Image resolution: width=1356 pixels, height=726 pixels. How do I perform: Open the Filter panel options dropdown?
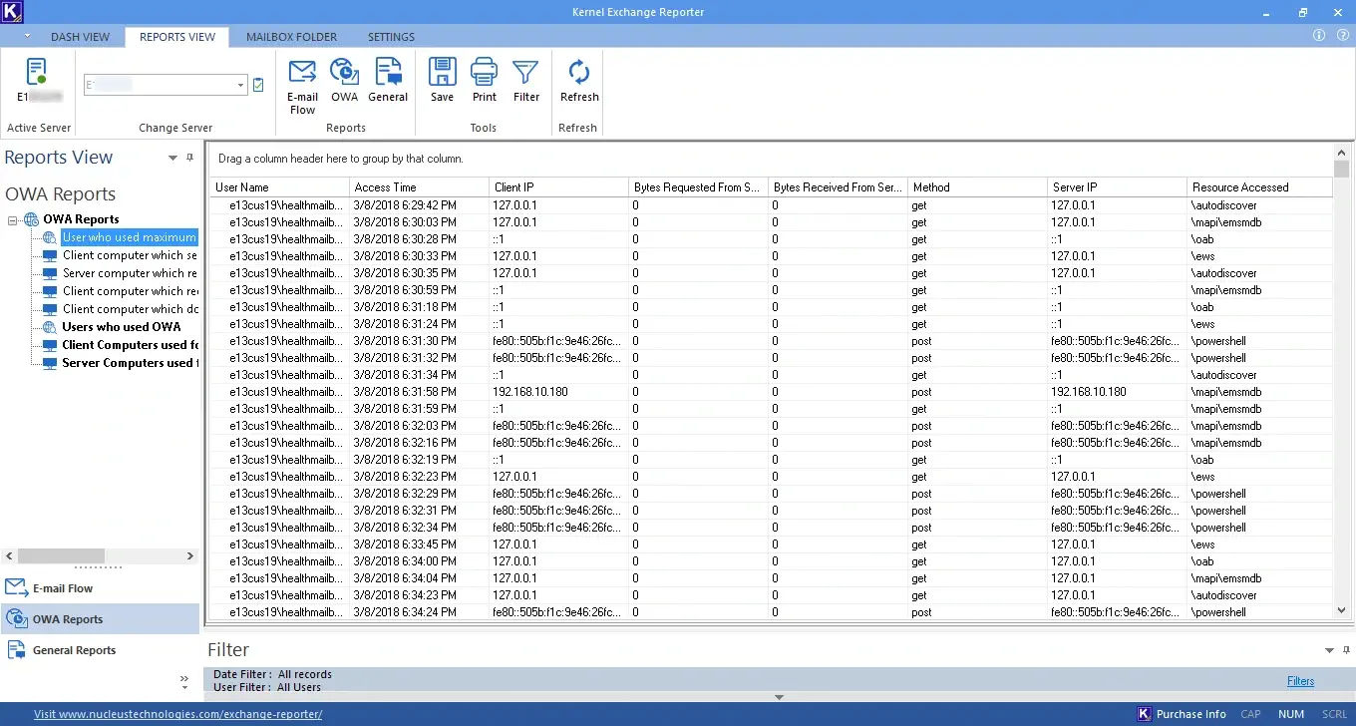(1329, 650)
